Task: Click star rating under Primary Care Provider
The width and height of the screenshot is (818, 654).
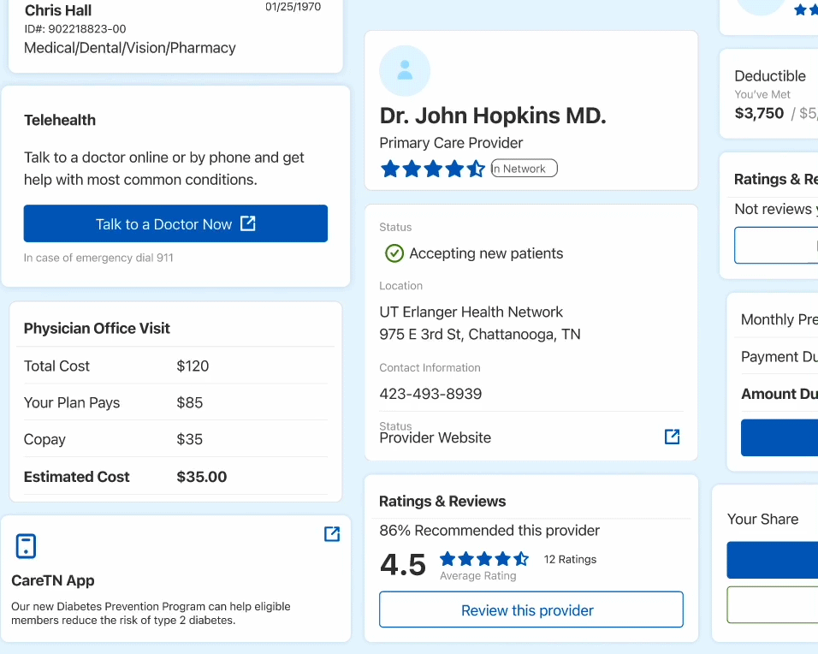Action: point(432,169)
